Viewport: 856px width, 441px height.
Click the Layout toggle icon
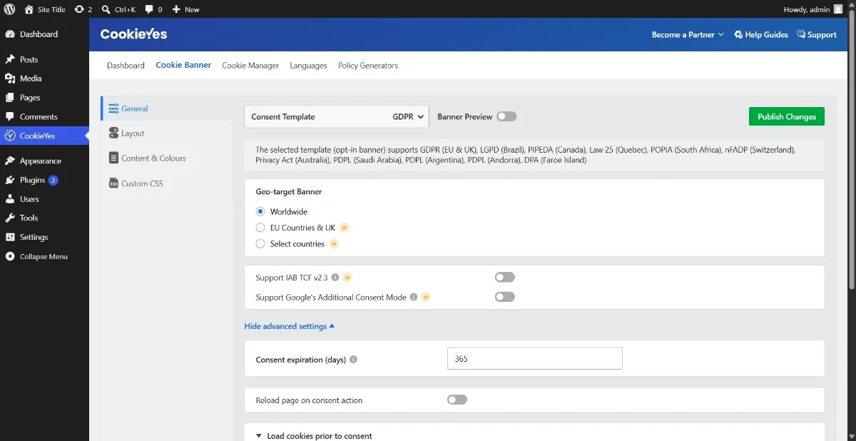click(113, 133)
